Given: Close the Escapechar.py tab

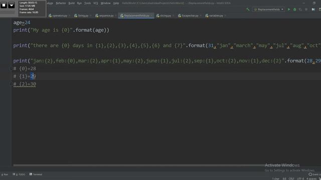Looking at the screenshot, I should pos(201,15).
